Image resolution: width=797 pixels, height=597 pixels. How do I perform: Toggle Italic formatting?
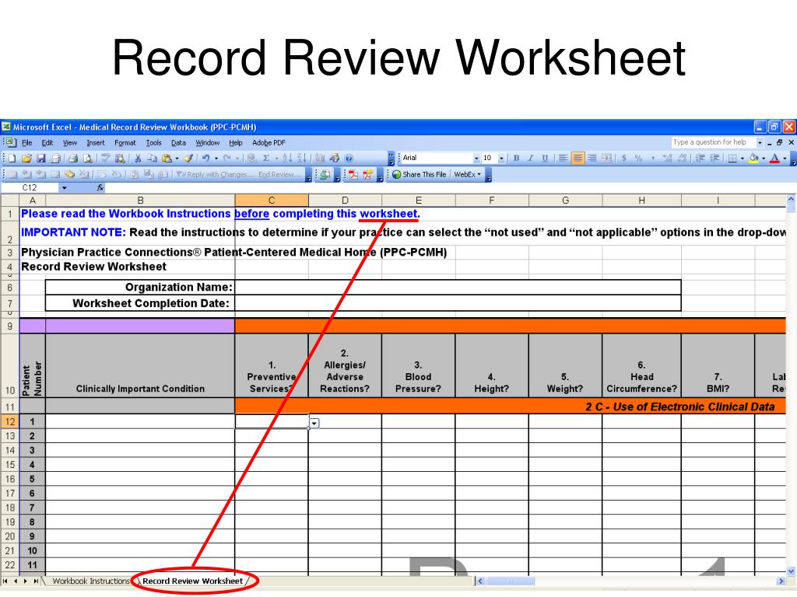(531, 159)
